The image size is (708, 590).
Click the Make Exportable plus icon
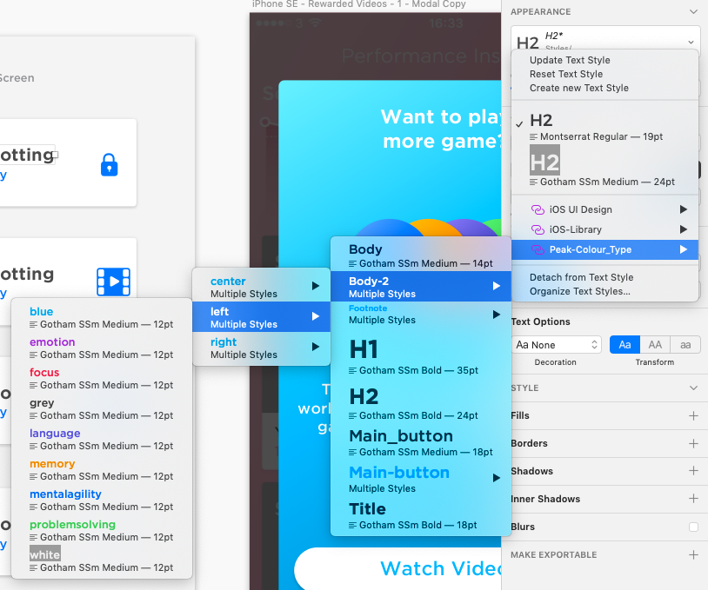pyautogui.click(x=695, y=555)
